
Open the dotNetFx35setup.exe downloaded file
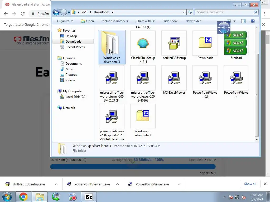29,184
